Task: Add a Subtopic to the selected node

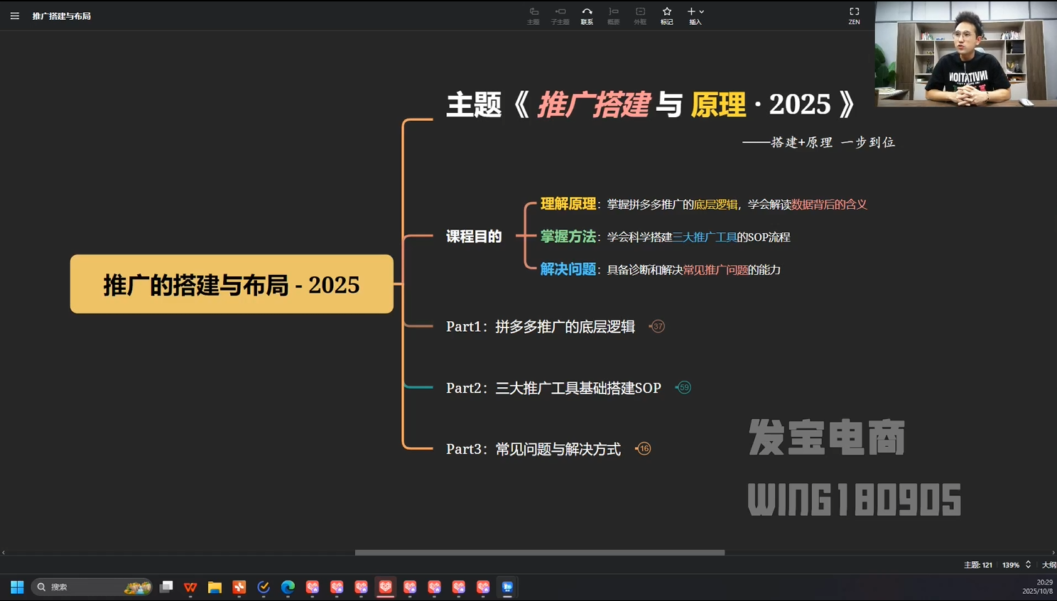Action: [560, 16]
